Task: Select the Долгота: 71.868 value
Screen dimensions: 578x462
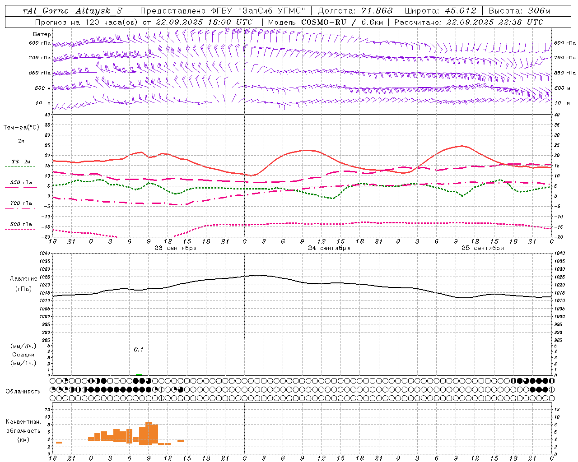Action: [355, 11]
